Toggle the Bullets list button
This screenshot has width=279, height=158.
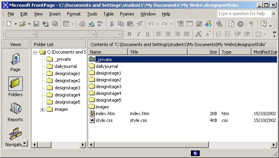pos(228,34)
